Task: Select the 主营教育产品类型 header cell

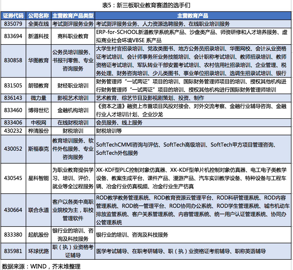Action: point(73,16)
